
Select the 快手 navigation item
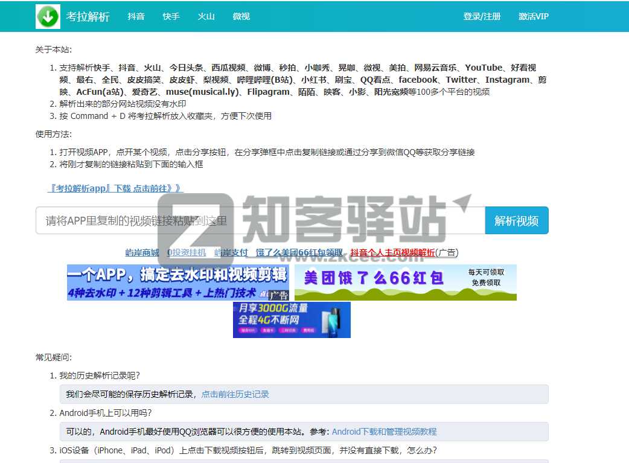(171, 16)
